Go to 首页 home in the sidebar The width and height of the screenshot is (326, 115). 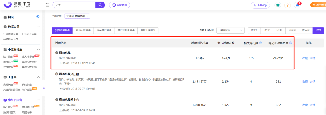11,17
